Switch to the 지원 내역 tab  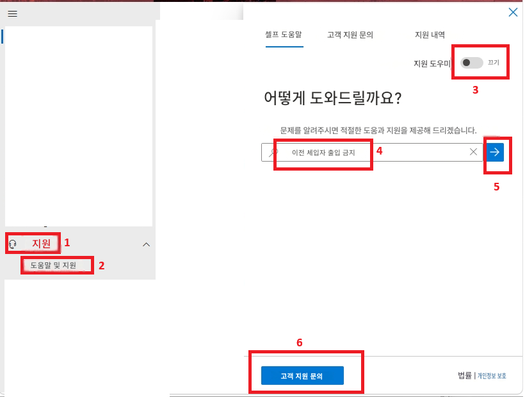[x=430, y=35]
